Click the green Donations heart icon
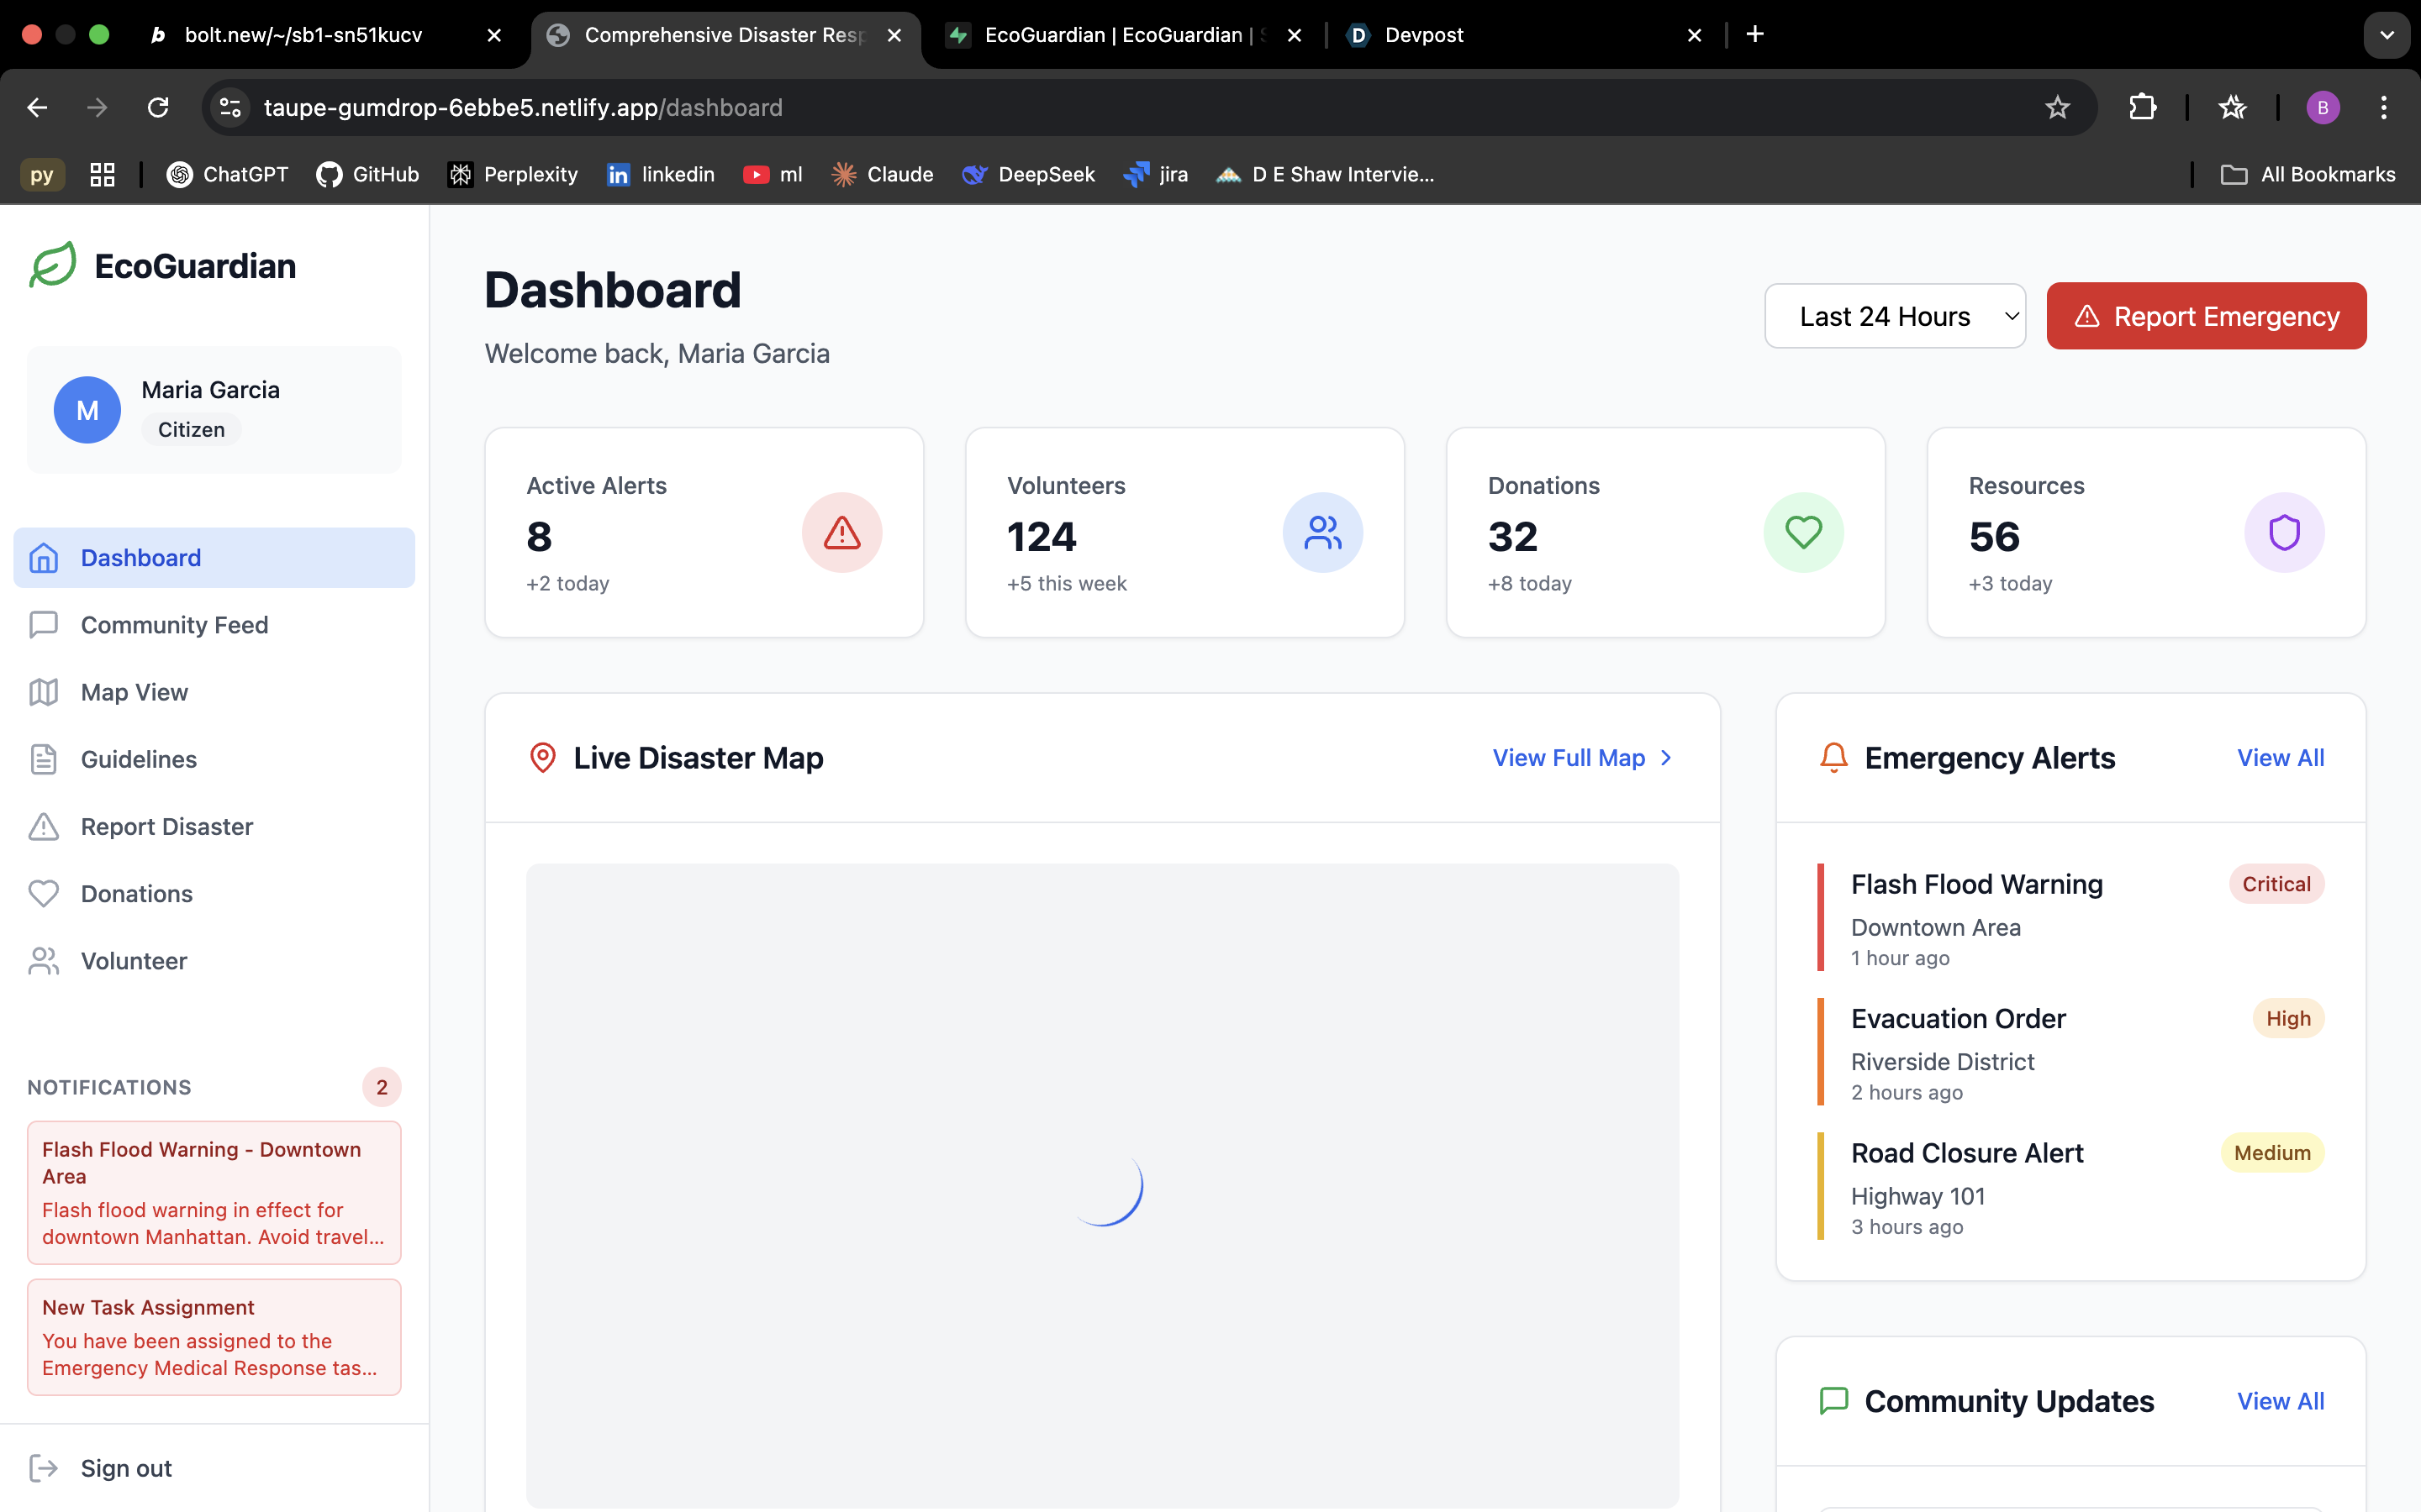Image resolution: width=2421 pixels, height=1512 pixels. pos(1803,532)
